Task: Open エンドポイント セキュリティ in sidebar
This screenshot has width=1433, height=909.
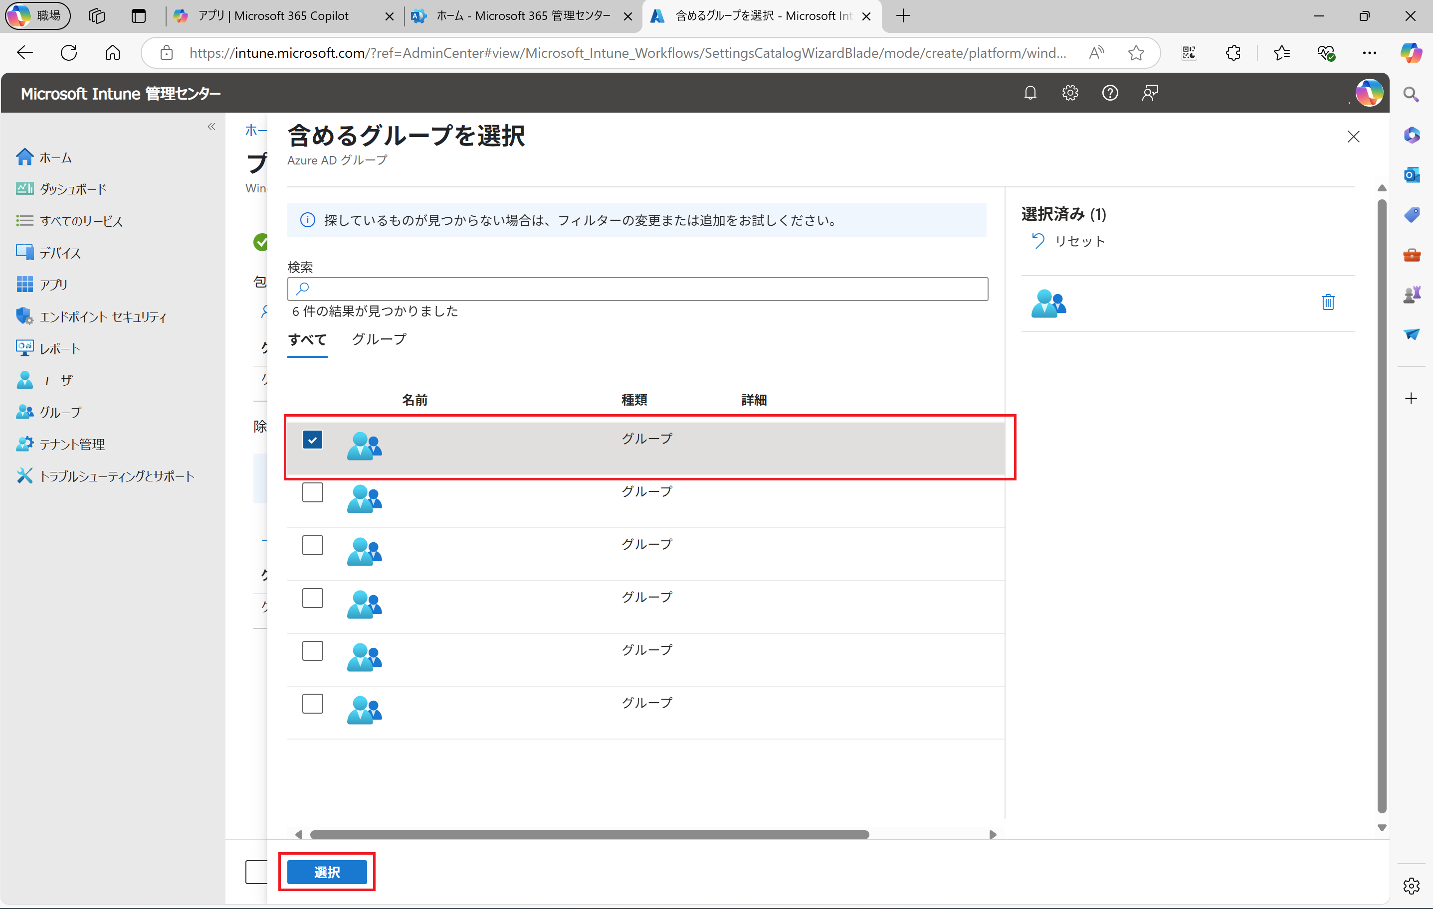Action: click(x=102, y=317)
